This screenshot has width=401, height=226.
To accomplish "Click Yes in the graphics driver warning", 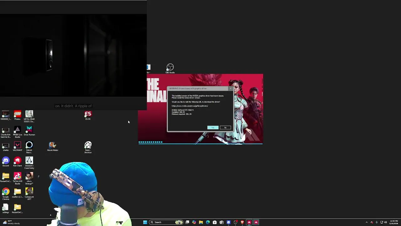I will tap(213, 127).
